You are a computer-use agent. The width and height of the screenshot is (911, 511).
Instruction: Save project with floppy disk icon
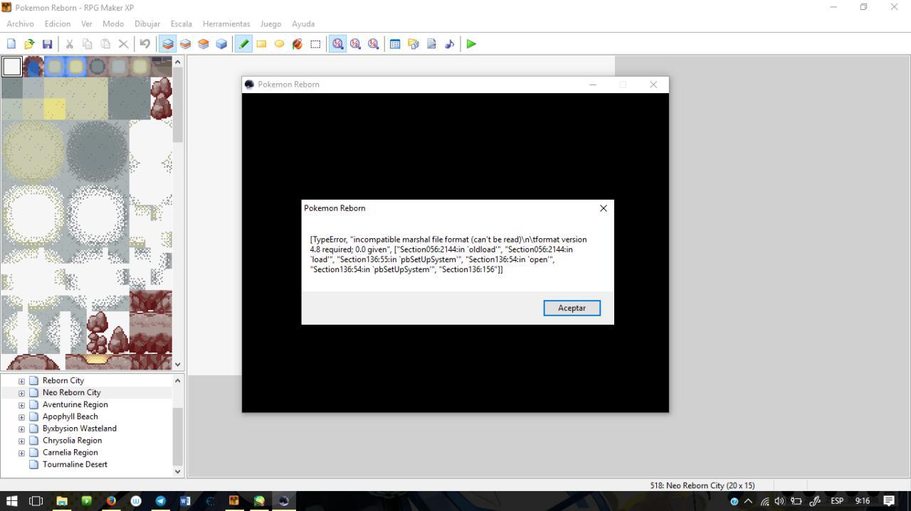pyautogui.click(x=47, y=44)
